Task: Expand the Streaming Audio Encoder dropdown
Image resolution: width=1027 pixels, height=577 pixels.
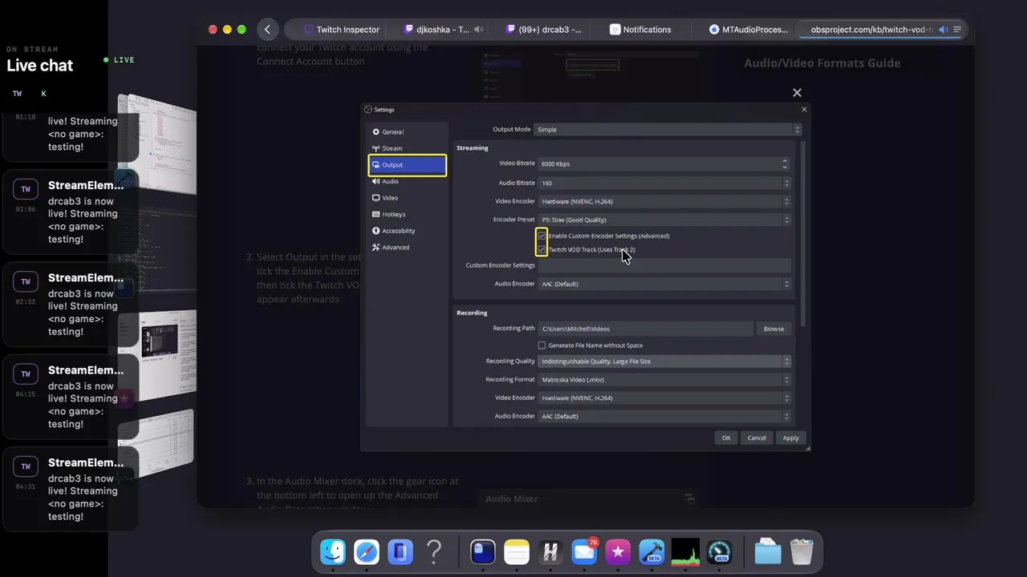Action: tap(665, 284)
